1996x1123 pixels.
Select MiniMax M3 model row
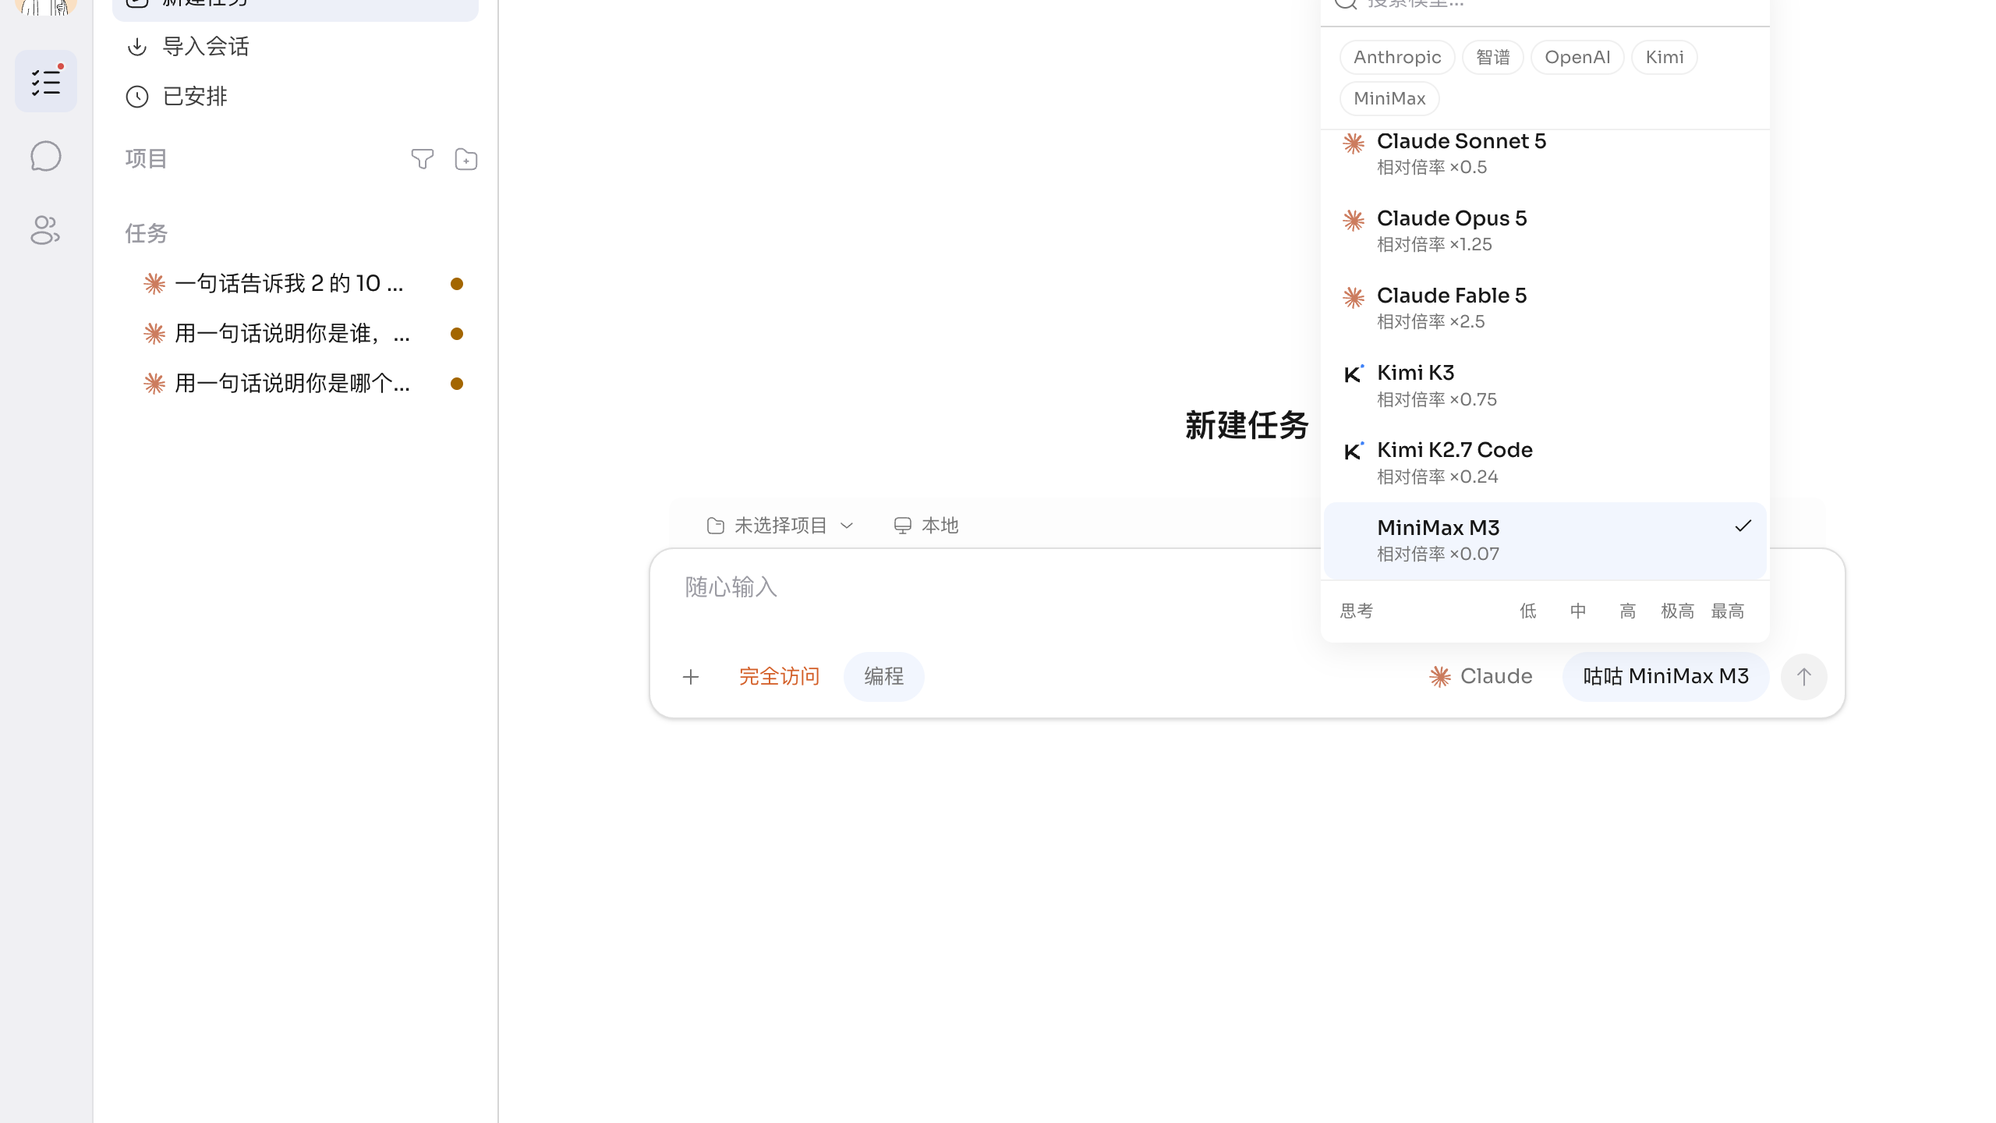[1545, 540]
